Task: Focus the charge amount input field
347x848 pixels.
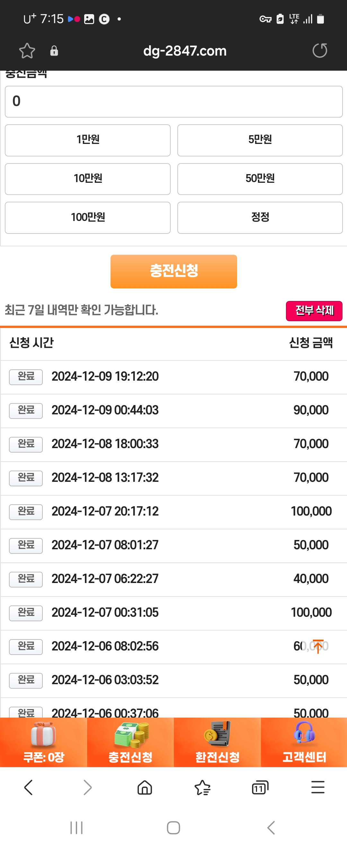Action: 173,102
